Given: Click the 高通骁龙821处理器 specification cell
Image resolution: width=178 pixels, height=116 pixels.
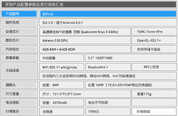Looking at the screenshot, I should 85,32.
